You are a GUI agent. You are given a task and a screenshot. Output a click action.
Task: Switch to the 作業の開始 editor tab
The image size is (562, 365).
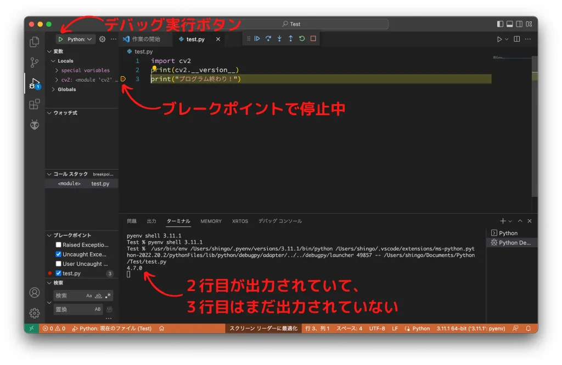[146, 39]
